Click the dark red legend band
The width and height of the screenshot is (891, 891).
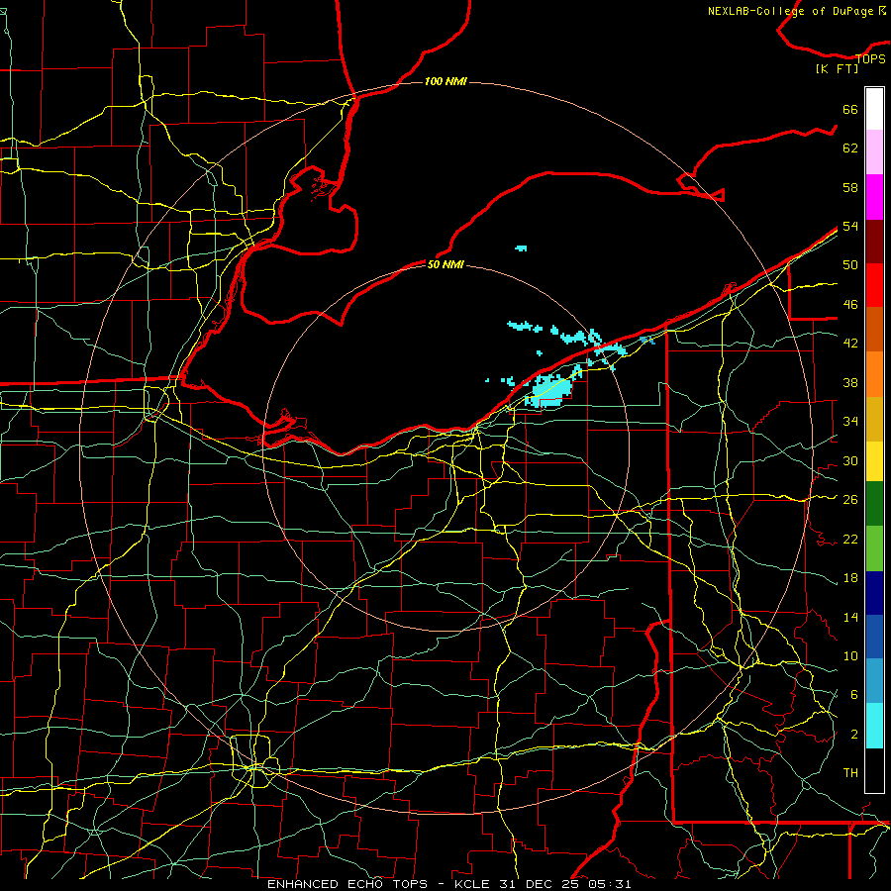coord(874,241)
